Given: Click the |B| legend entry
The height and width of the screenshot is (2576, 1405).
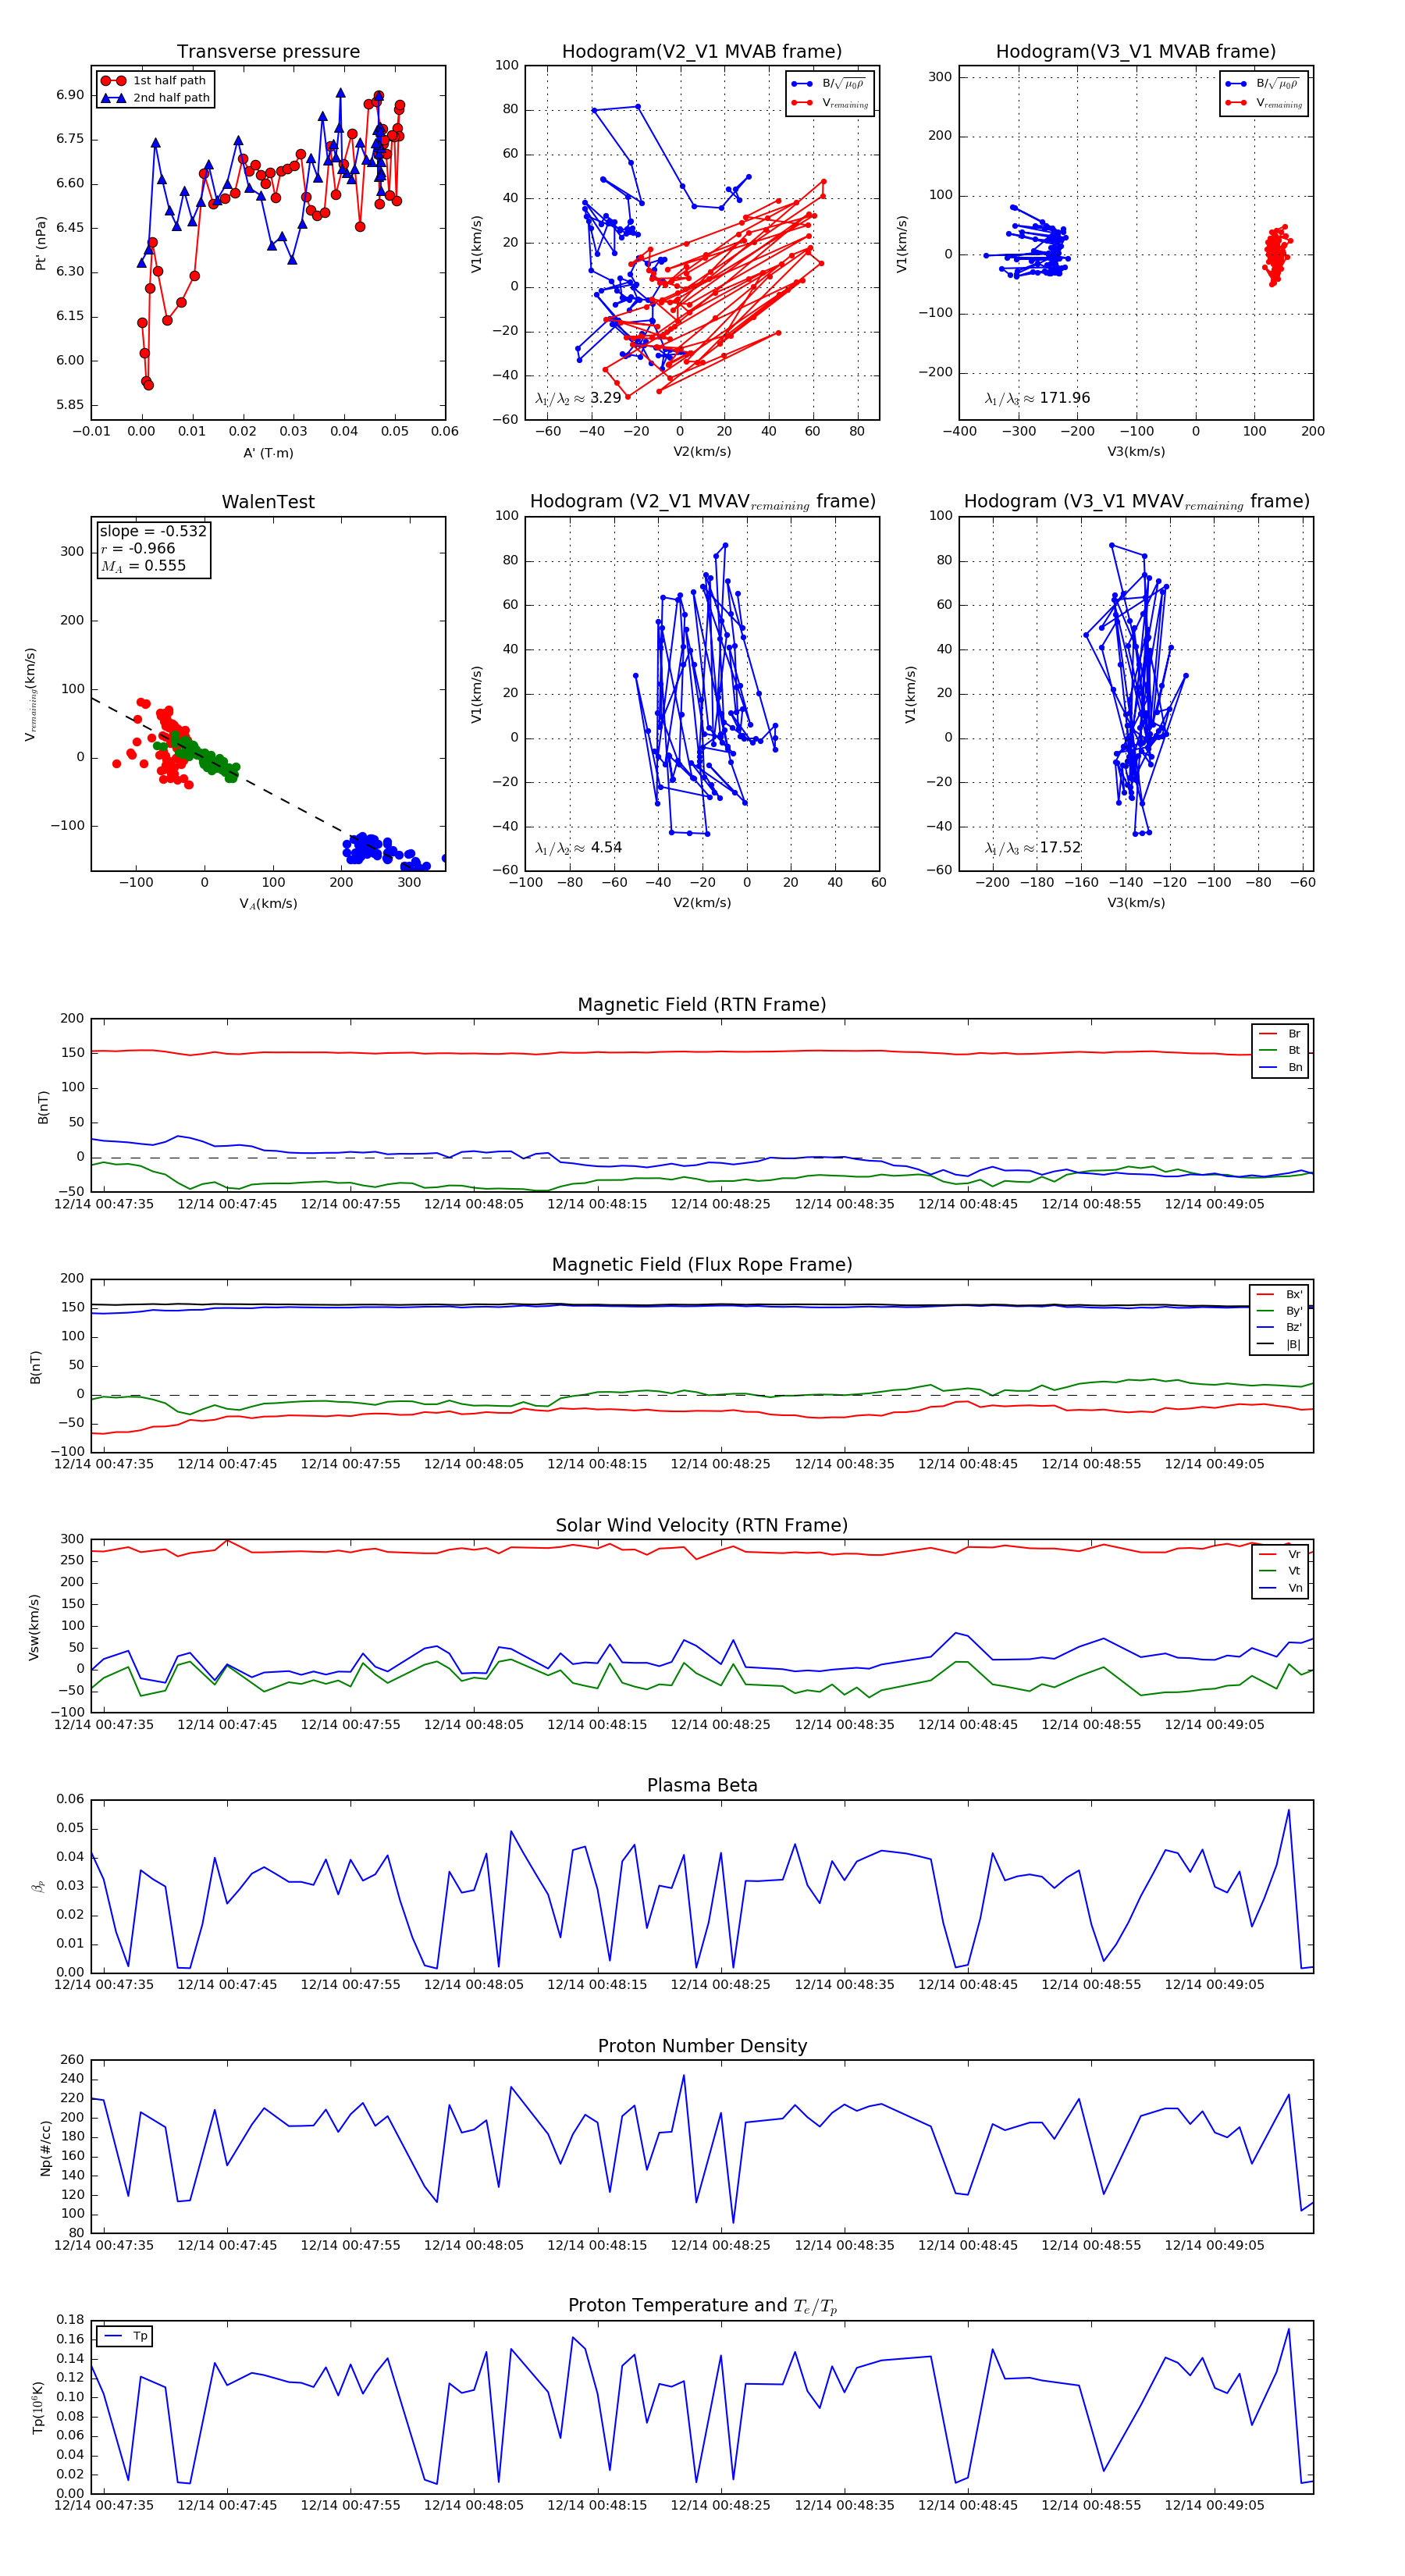Looking at the screenshot, I should pos(1280,1345).
